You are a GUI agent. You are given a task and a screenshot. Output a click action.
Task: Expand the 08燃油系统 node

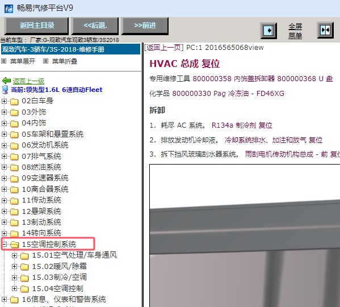[x=4, y=167]
